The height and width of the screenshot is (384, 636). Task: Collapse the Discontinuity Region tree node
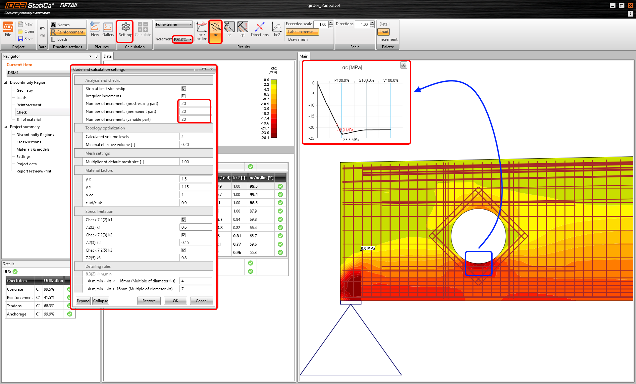(6, 82)
